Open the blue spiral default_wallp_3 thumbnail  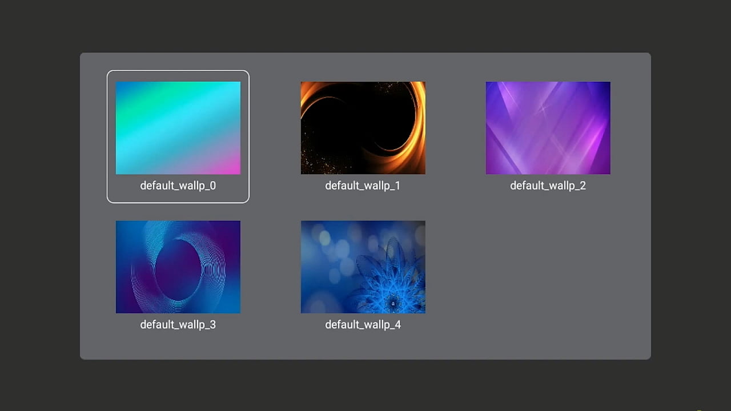point(178,267)
